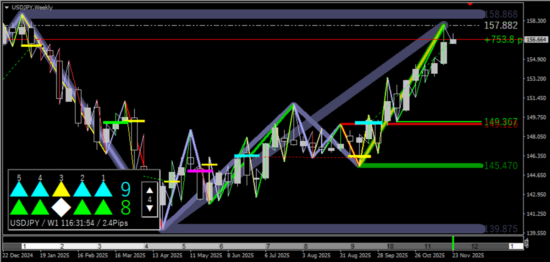This screenshot has height=262, width=550.
Task: Click the 13 Apr 2025 date label
Action: click(167, 255)
